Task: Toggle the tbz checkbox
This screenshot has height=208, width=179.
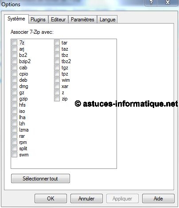Action: (x=57, y=55)
